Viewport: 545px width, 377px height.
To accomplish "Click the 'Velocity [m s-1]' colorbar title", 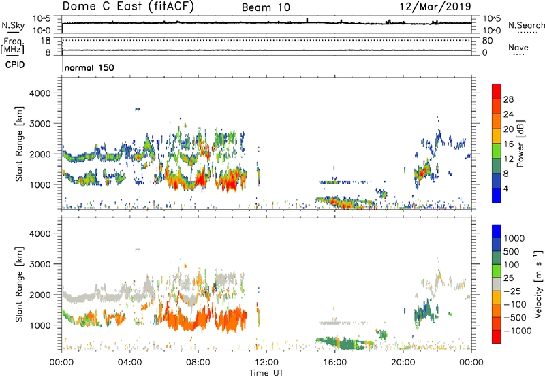I will (x=538, y=284).
